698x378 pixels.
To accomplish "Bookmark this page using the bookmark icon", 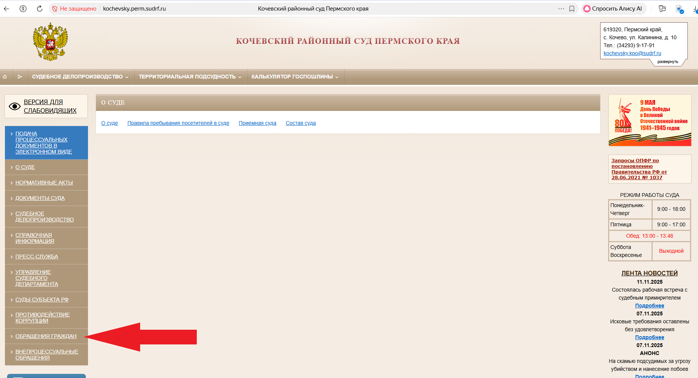I will point(572,9).
